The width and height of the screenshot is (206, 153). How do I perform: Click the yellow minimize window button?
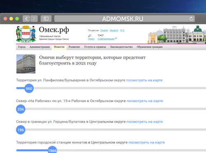11,19
